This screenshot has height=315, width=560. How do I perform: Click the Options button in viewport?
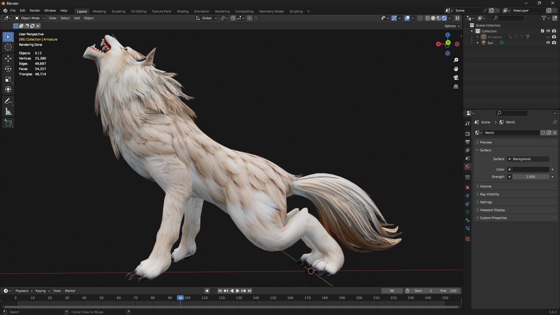(452, 26)
